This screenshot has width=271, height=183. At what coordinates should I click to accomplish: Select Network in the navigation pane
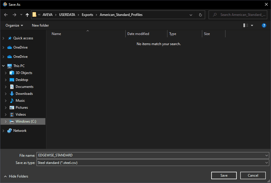coord(20,130)
